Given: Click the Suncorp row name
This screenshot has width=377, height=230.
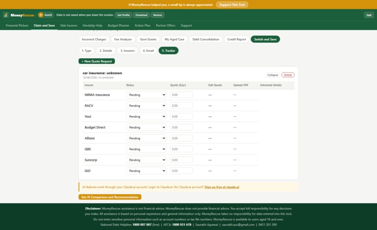Looking at the screenshot, I should (x=91, y=160).
